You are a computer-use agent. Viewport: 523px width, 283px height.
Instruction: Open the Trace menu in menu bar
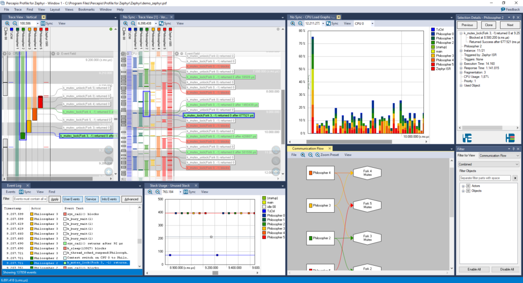point(18,9)
